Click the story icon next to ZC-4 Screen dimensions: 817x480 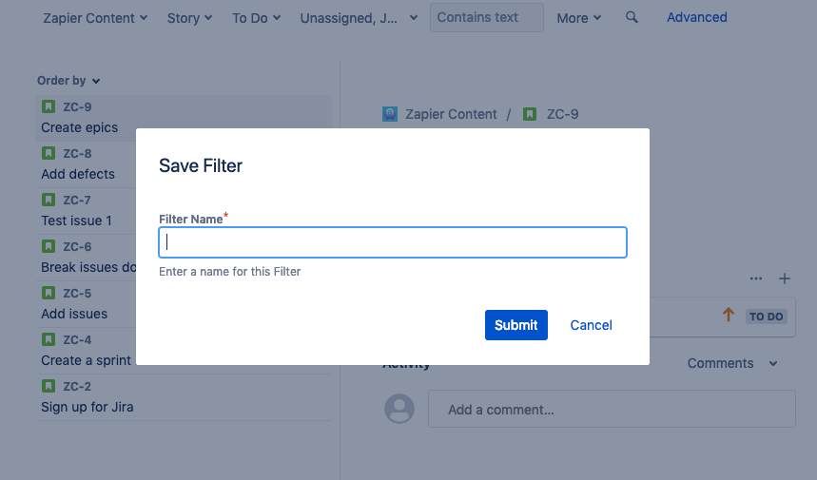click(x=49, y=339)
